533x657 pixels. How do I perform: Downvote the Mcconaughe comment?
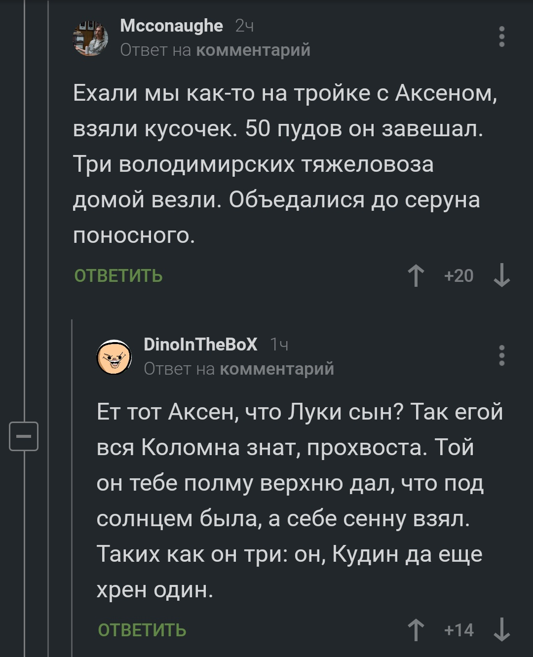tap(501, 275)
